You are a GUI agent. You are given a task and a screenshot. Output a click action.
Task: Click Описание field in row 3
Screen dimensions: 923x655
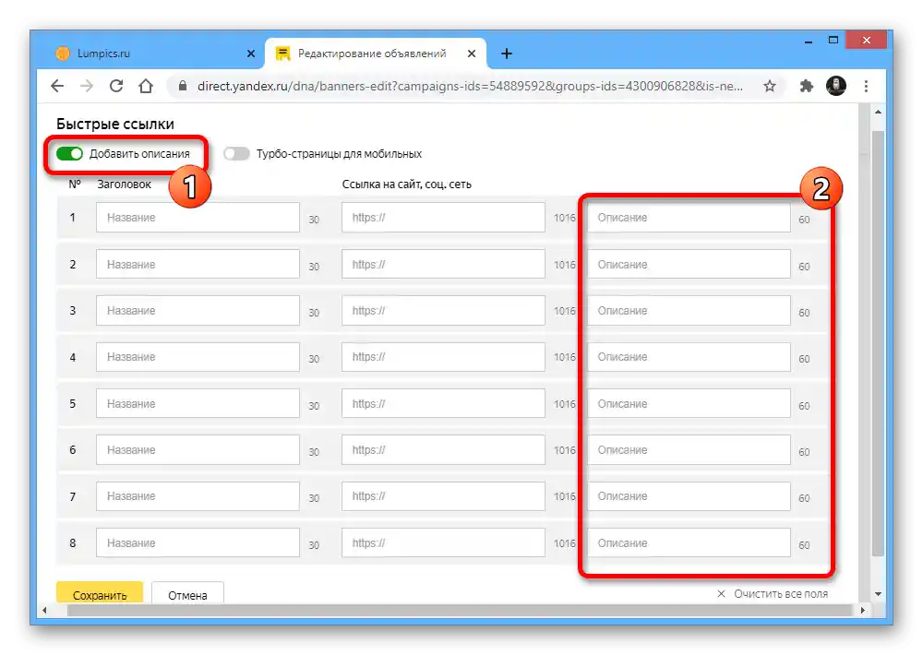pos(689,310)
